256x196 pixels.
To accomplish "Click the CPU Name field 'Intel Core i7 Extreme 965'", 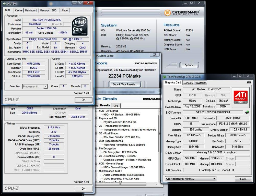I will pyautogui.click(x=46, y=20).
